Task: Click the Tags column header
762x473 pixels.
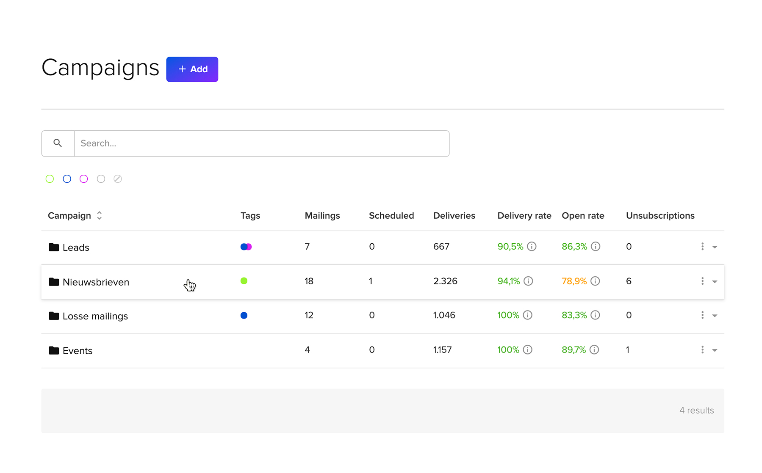Action: click(x=250, y=216)
